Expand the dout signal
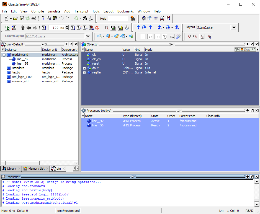Screen dimensions: 260x214 [84, 68]
